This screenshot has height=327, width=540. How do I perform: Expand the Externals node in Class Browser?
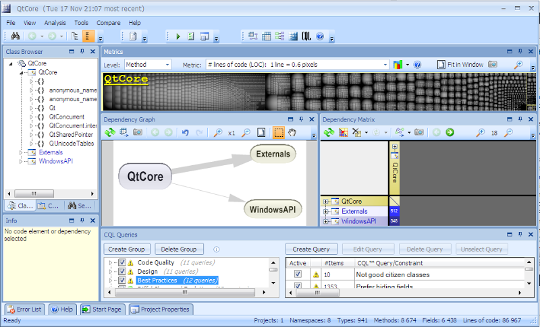coord(21,152)
